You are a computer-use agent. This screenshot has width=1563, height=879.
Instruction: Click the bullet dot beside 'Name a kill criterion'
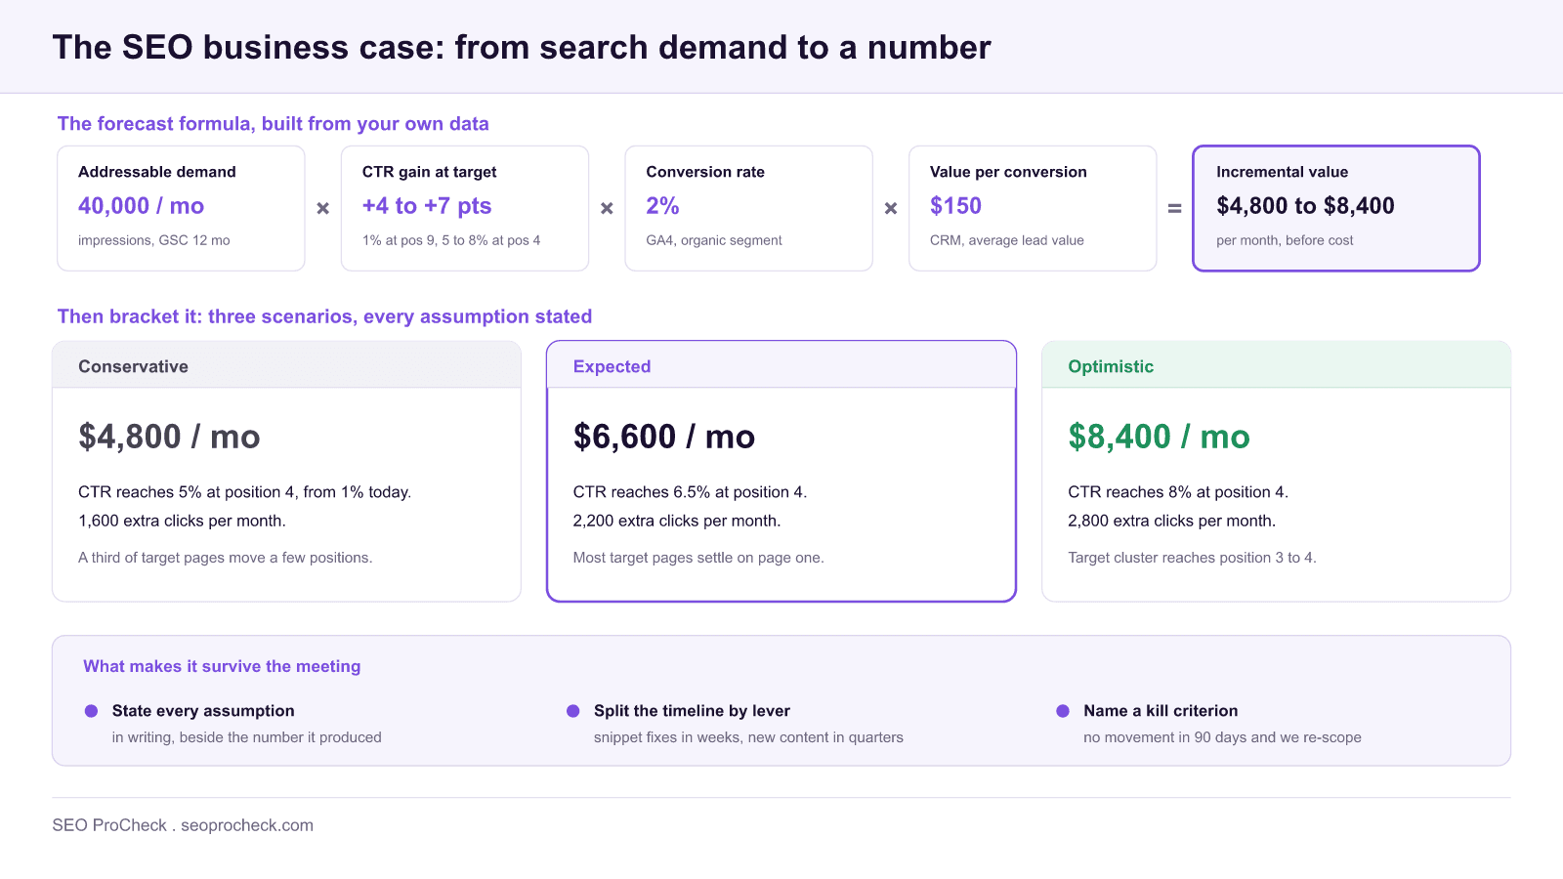click(1063, 711)
